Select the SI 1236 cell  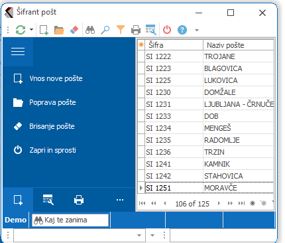pos(174,152)
